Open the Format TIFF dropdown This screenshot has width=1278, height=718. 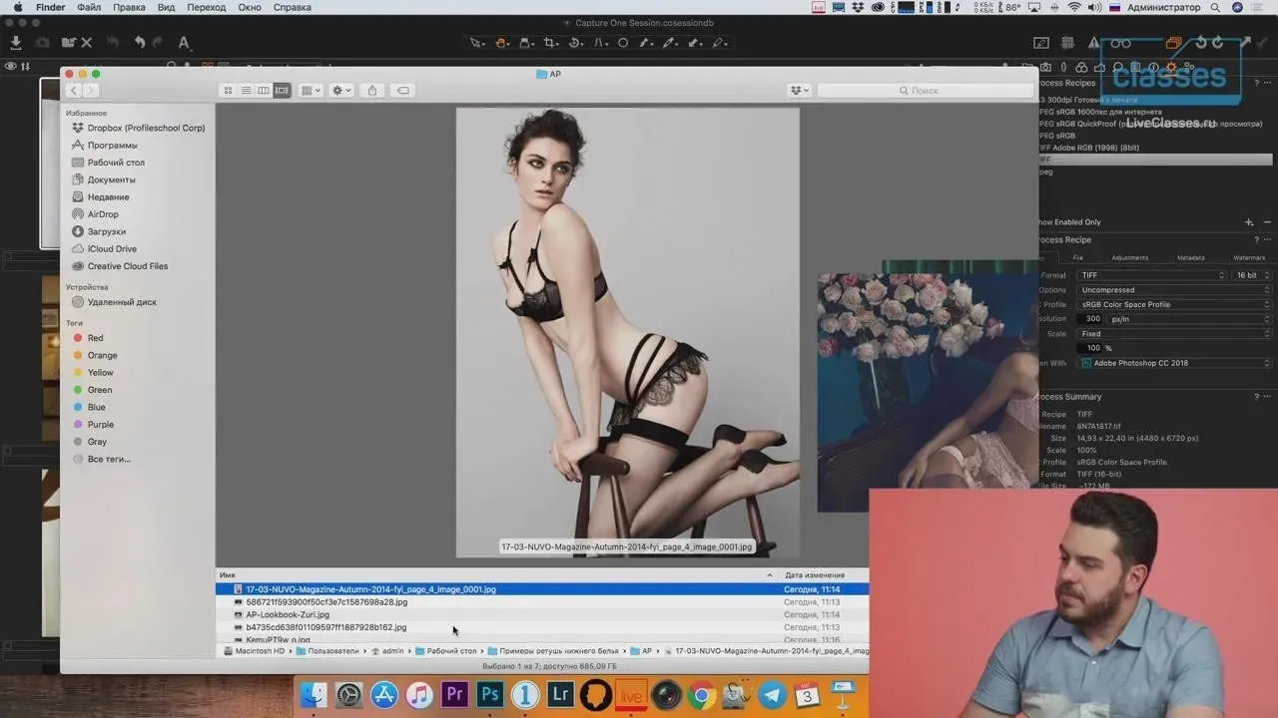point(1152,275)
